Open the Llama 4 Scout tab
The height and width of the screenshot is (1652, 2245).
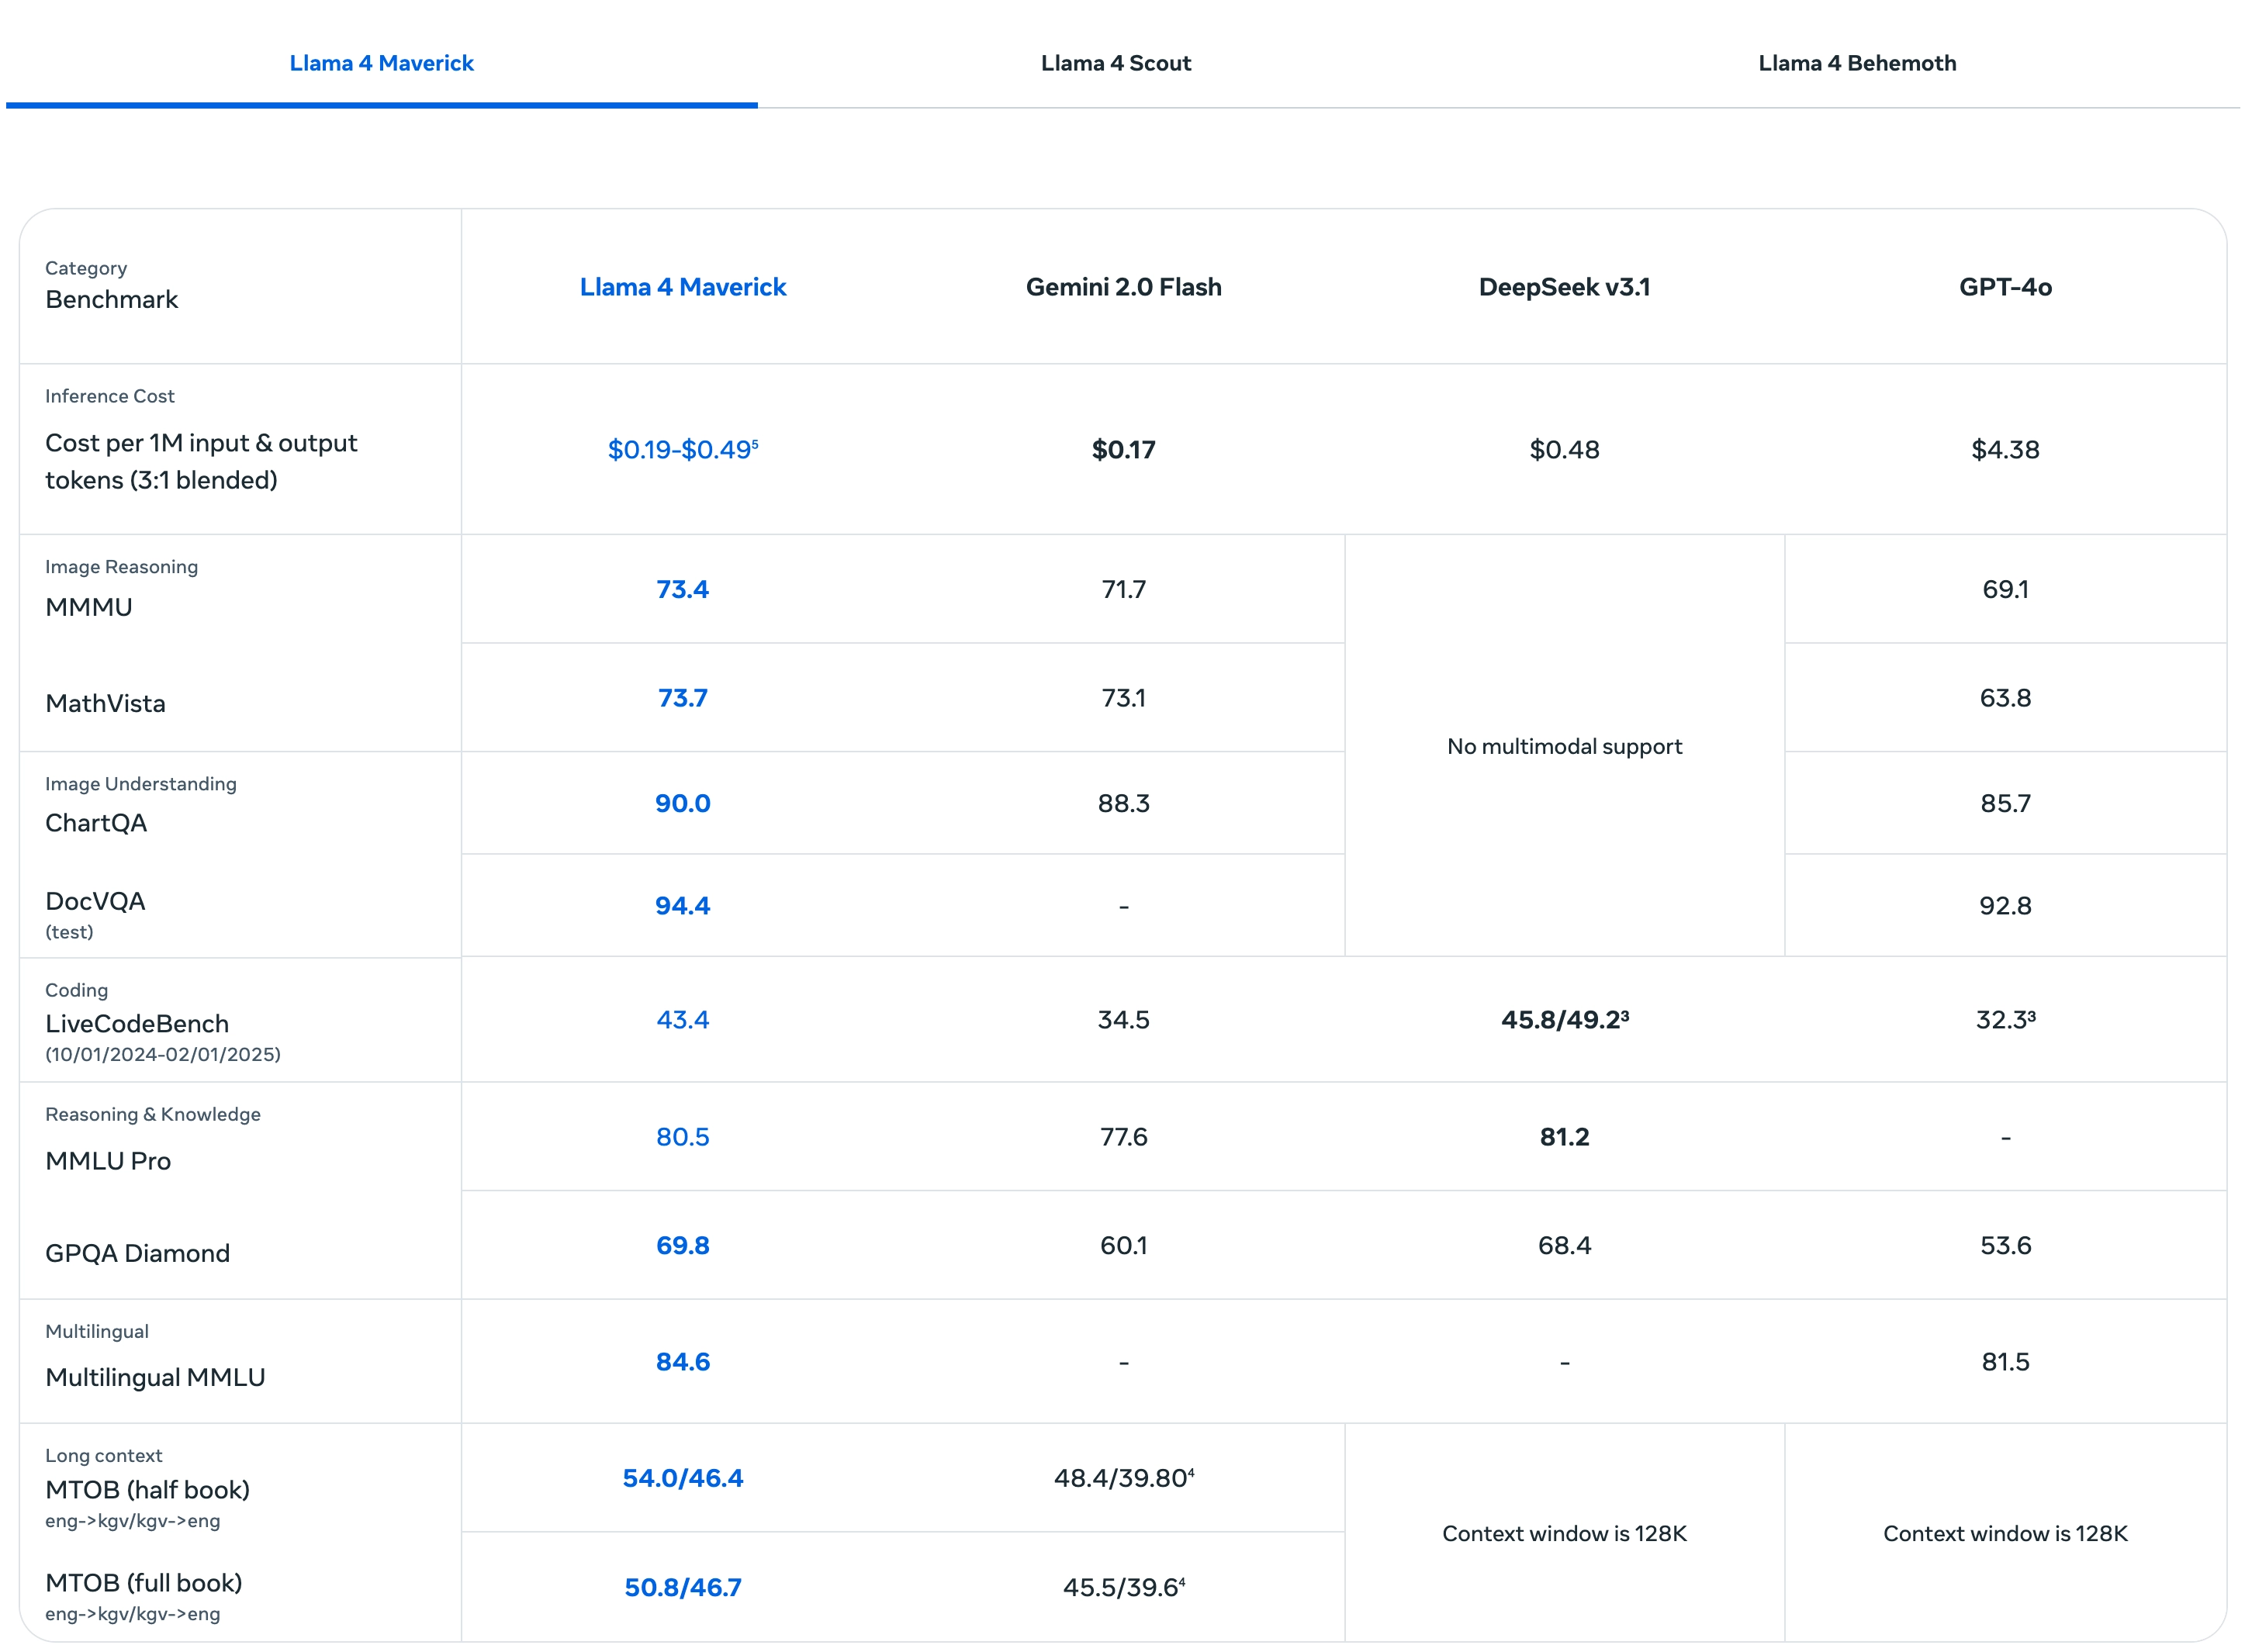click(1115, 63)
